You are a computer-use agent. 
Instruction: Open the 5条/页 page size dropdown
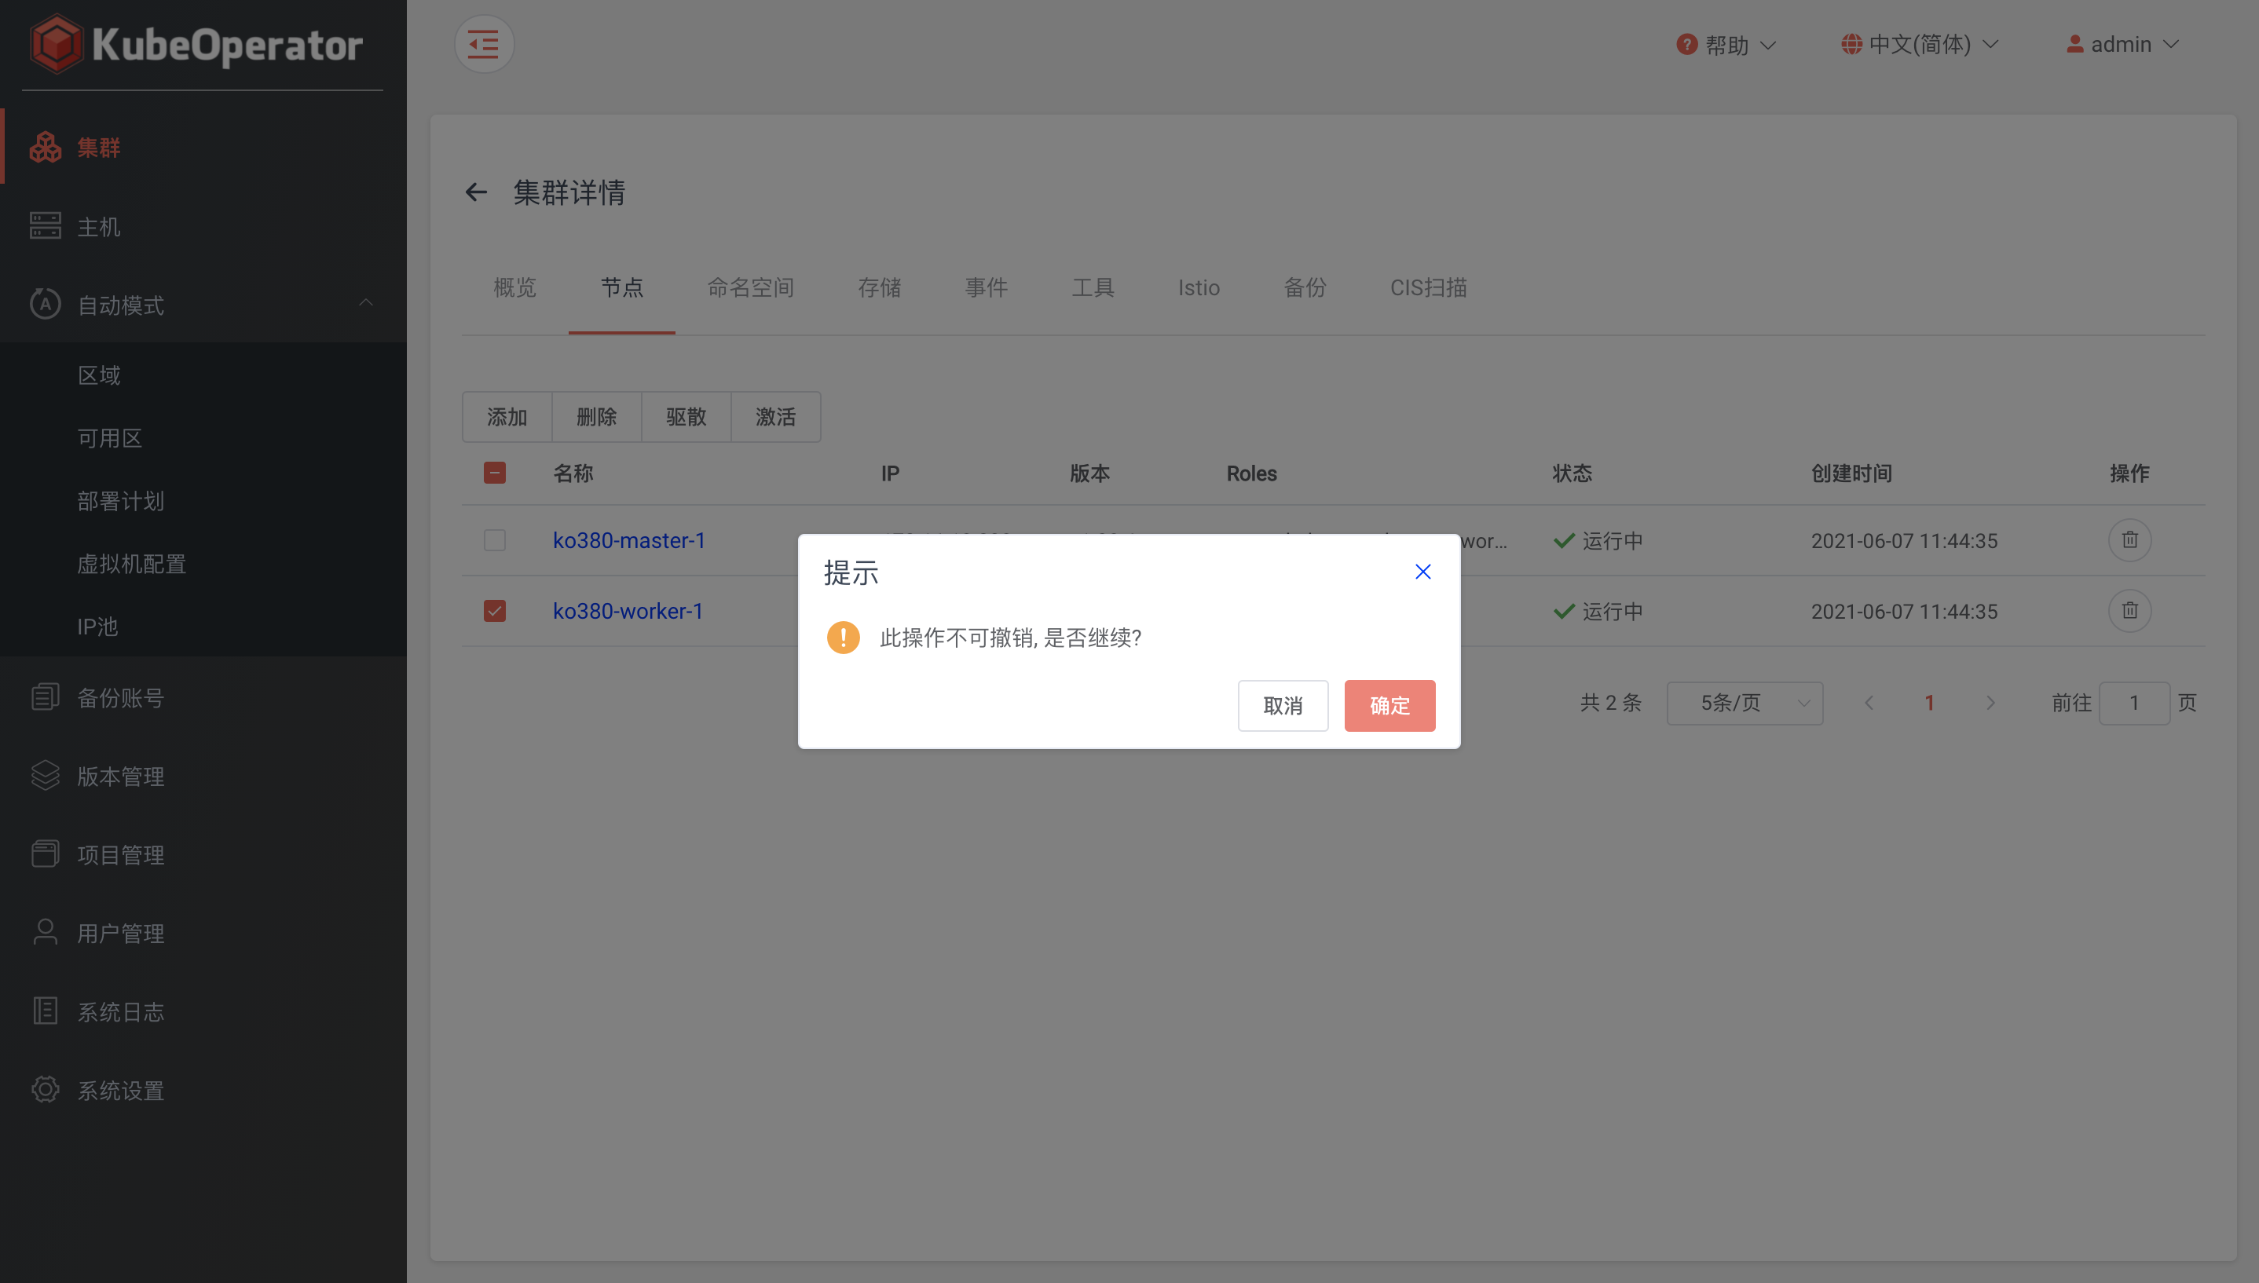coord(1744,702)
